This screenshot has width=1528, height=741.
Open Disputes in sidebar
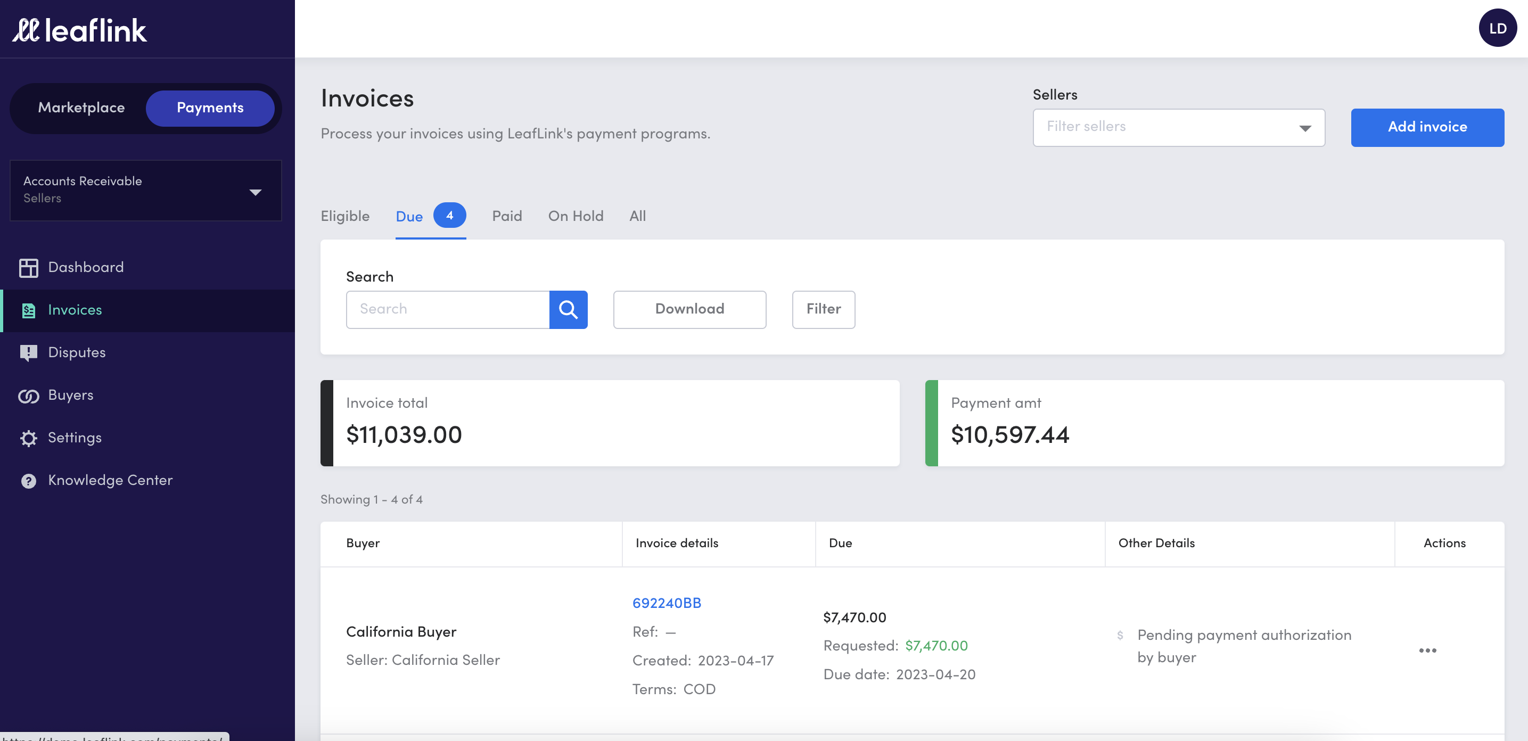coord(147,353)
